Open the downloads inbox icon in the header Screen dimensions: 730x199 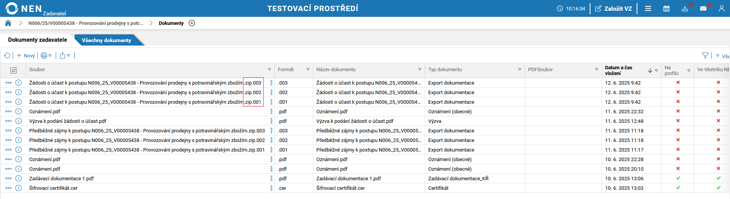tap(685, 8)
